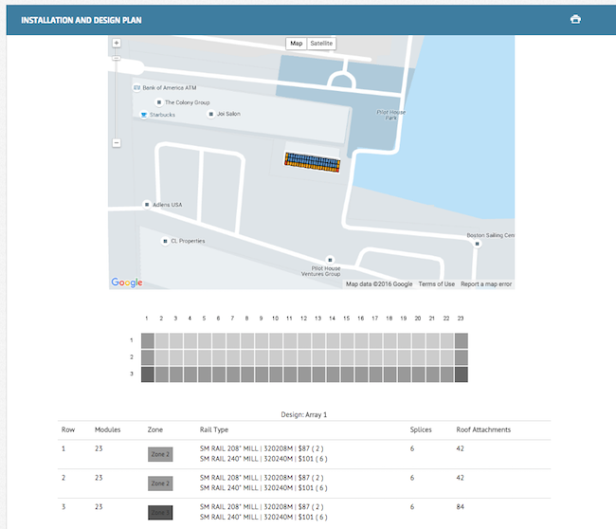Click dark Zone 3 swatch in row 3
Screen dimensions: 616x529
(160, 513)
